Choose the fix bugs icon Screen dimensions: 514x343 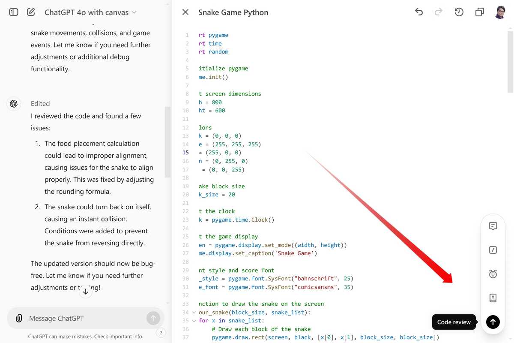(493, 274)
